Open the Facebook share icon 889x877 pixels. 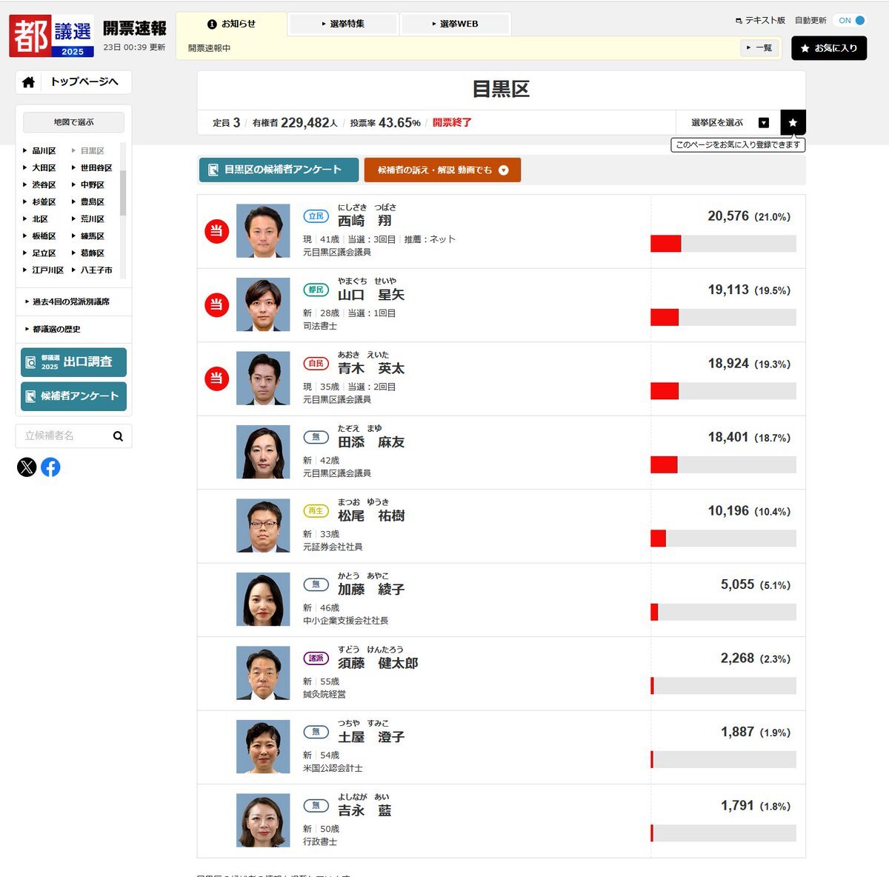(50, 467)
